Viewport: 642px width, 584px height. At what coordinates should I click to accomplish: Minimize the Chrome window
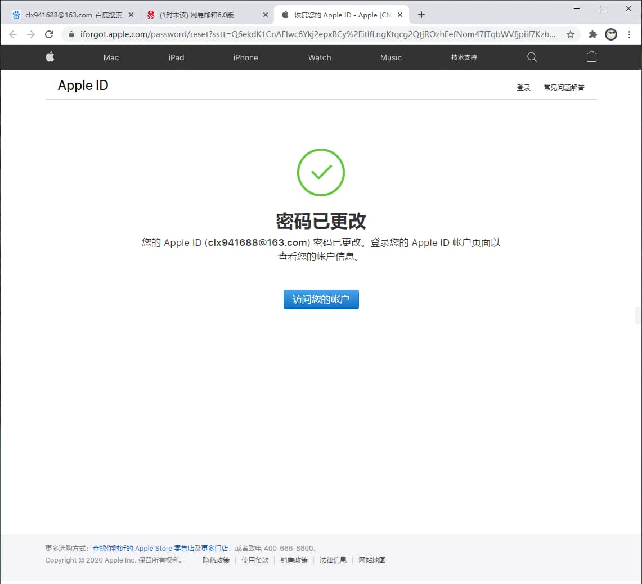(x=577, y=8)
